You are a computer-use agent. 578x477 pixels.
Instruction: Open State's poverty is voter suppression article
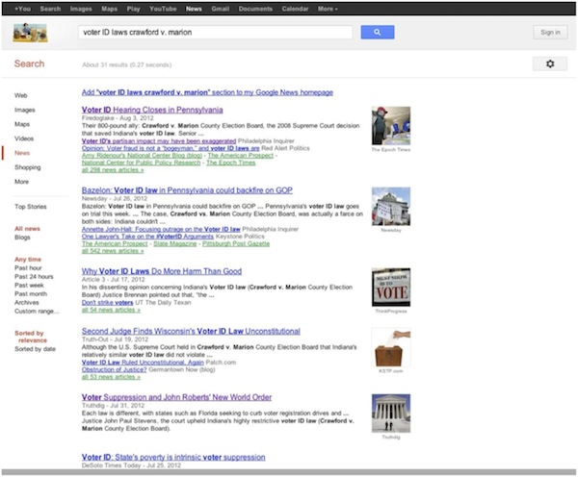(x=173, y=457)
